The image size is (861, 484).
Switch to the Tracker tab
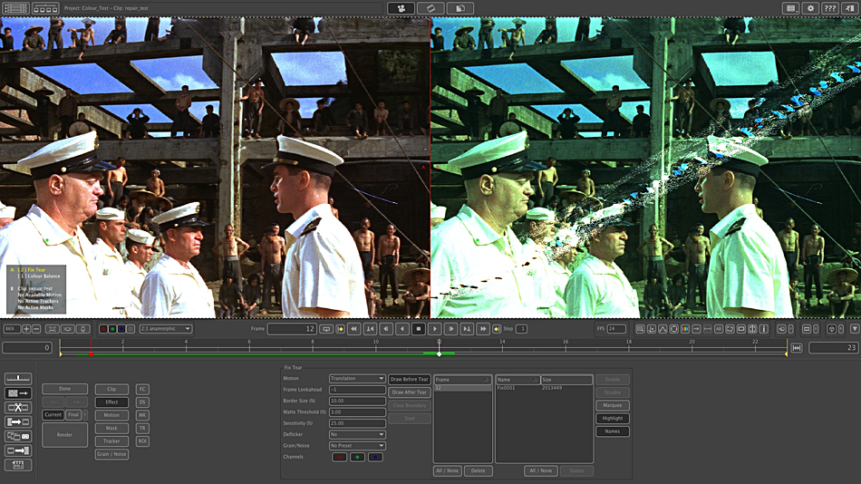pyautogui.click(x=111, y=441)
